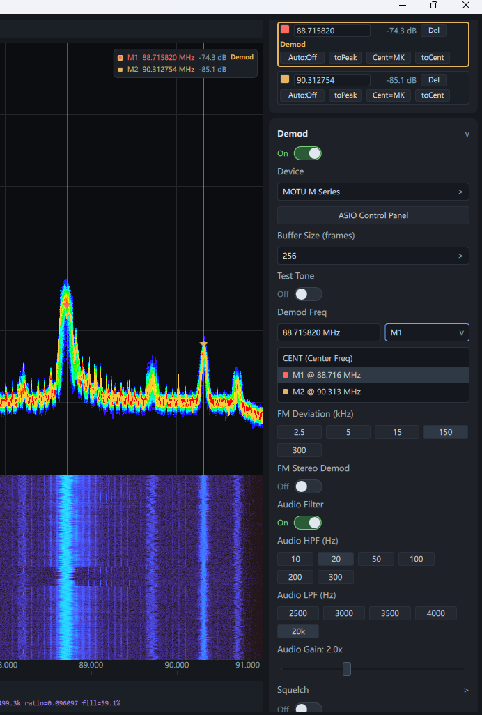Click the Demod Freq input field
This screenshot has height=715, width=482.
click(328, 332)
